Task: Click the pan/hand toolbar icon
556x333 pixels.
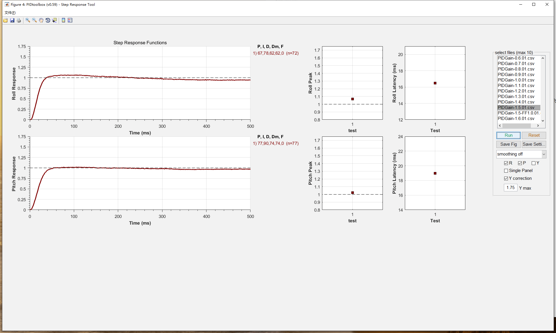Action: (41, 20)
